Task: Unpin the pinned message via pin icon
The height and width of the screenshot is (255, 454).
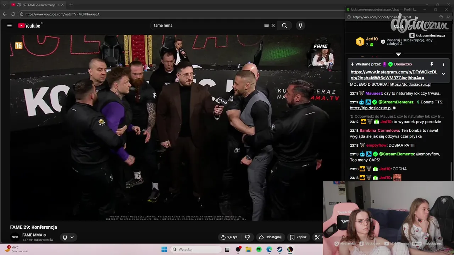Action: pyautogui.click(x=432, y=64)
